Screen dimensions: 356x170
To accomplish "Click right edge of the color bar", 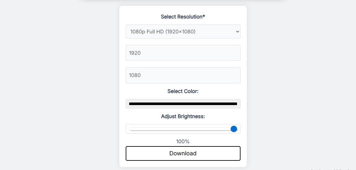I will (x=236, y=104).
